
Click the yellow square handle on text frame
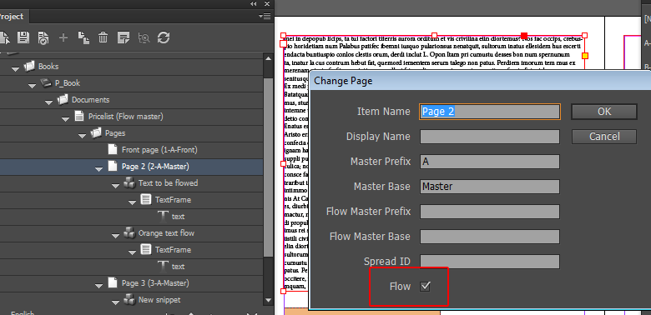click(x=585, y=56)
